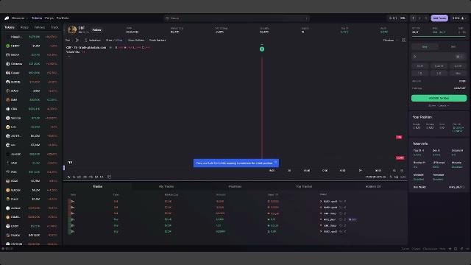Toggle percent scale on the chart

coord(391,177)
